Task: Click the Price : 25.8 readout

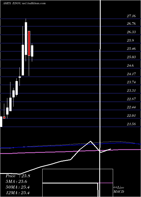Action: click(x=18, y=176)
